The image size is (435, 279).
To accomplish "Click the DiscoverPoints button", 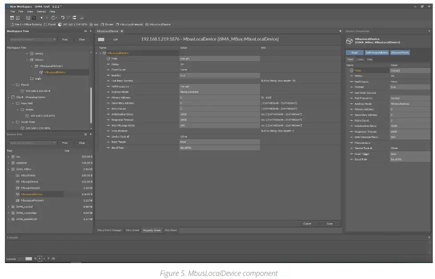I will (400, 52).
